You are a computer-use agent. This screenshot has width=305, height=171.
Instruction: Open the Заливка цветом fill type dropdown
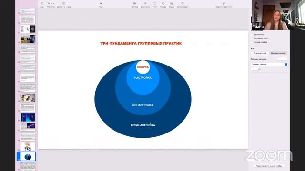(x=269, y=64)
